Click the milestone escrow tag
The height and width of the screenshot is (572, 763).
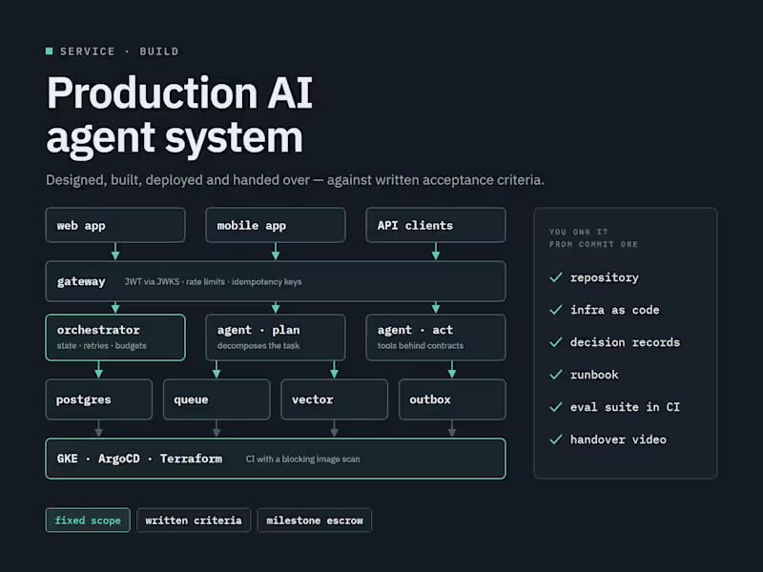coord(315,521)
